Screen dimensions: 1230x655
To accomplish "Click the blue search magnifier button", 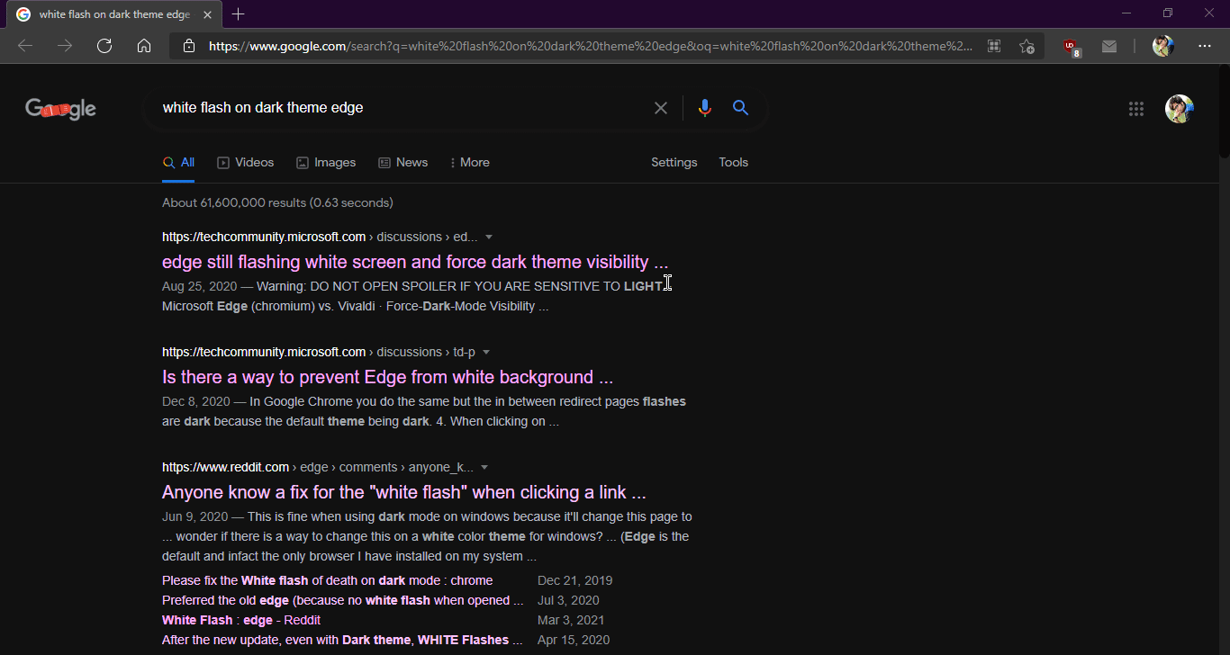I will 740,108.
